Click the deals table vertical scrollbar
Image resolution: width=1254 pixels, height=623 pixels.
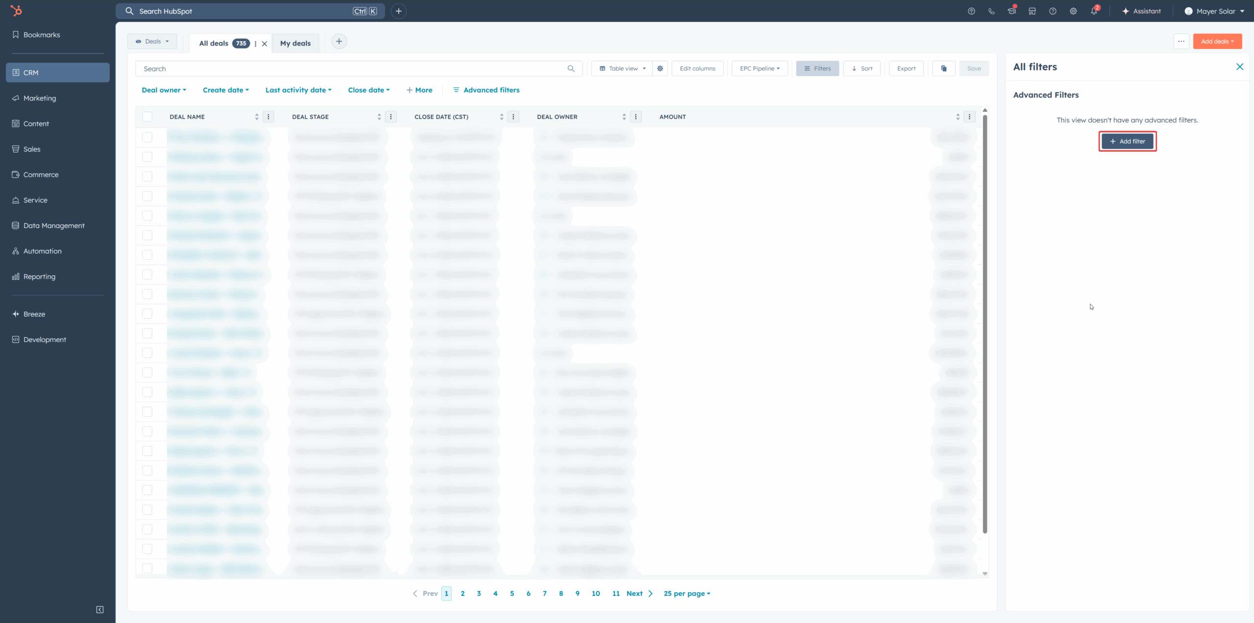point(985,324)
